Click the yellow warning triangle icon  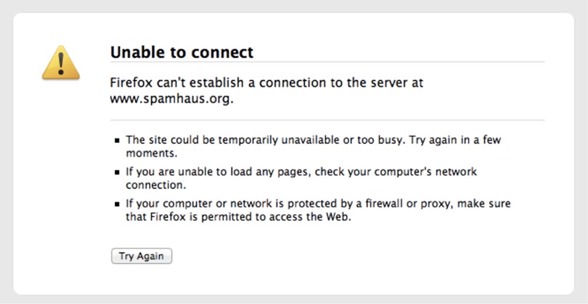[61, 62]
